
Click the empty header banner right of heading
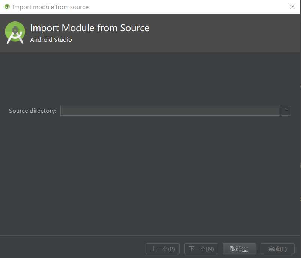(225, 33)
